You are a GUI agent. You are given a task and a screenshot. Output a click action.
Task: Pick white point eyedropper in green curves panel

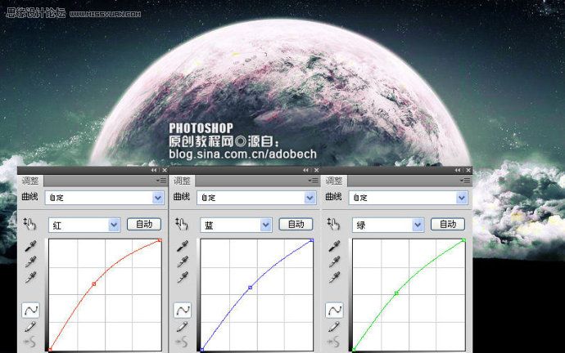coord(334,277)
